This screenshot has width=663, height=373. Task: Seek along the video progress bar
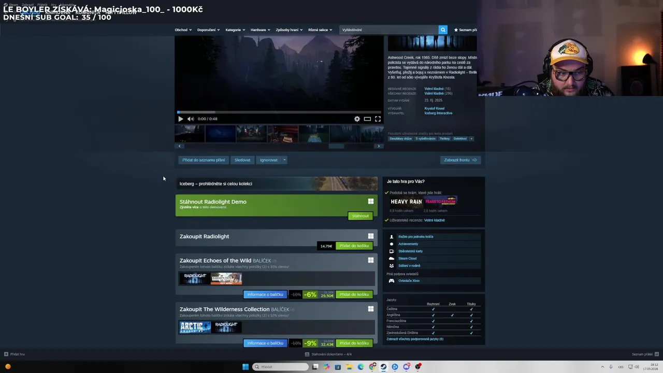pyautogui.click(x=279, y=112)
